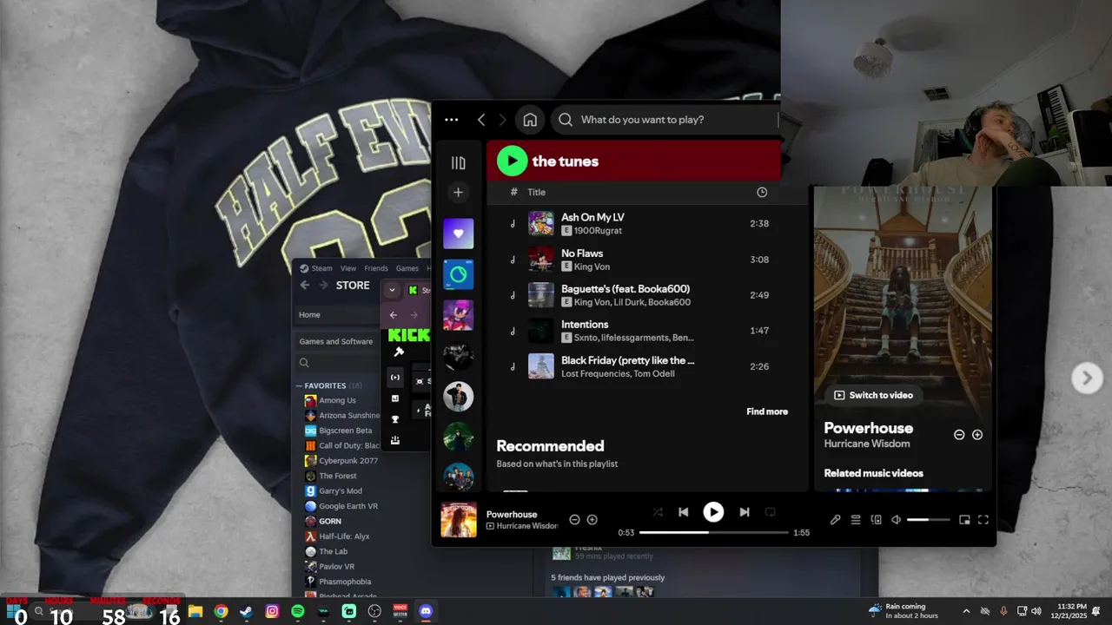Open the Games menu in Steam

[x=407, y=268]
